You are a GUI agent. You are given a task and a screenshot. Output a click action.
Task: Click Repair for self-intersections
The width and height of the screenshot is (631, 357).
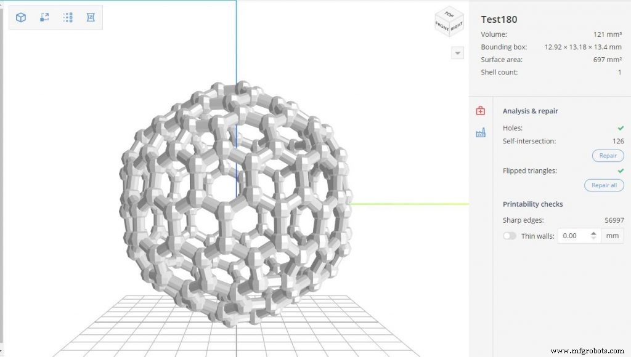608,156
